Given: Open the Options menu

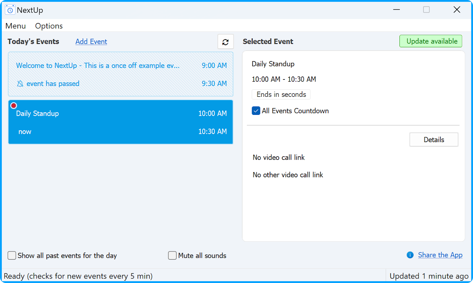Looking at the screenshot, I should pos(49,26).
